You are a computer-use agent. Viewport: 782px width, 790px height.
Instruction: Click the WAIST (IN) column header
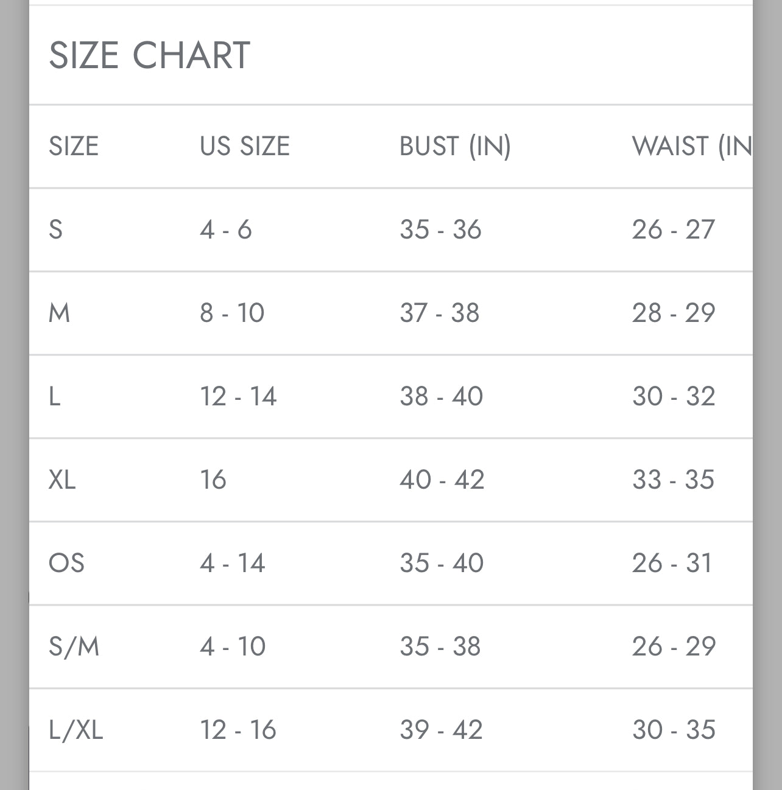click(692, 146)
